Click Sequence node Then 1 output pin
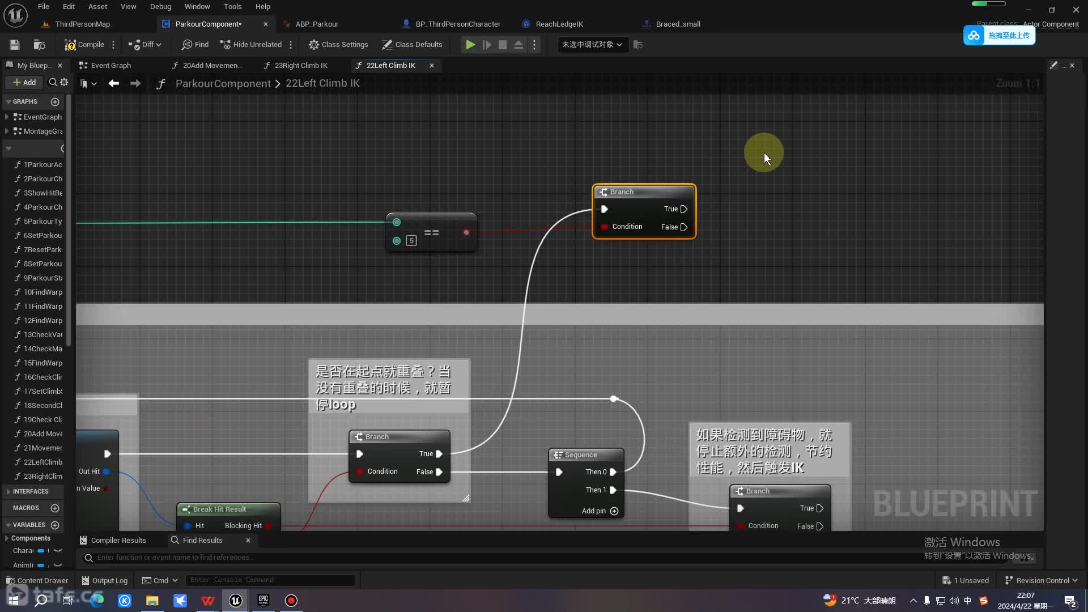Viewport: 1088px width, 612px height. pyautogui.click(x=613, y=490)
